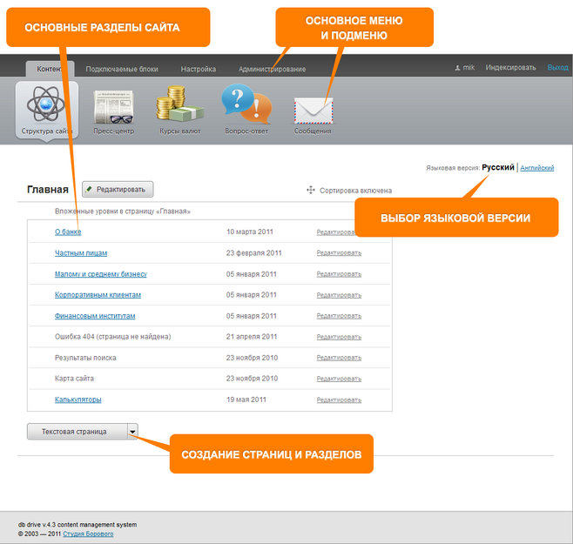This screenshot has height=544, width=573.
Task: Click the date 21 апреля 2011
Action: tap(252, 337)
